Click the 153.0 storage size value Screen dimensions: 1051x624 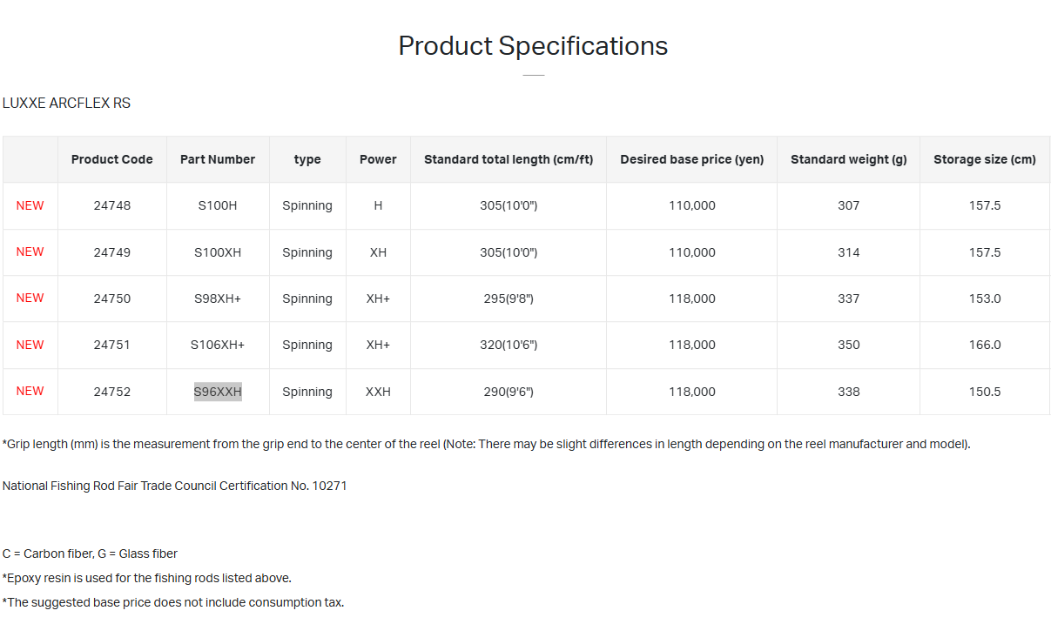(985, 299)
